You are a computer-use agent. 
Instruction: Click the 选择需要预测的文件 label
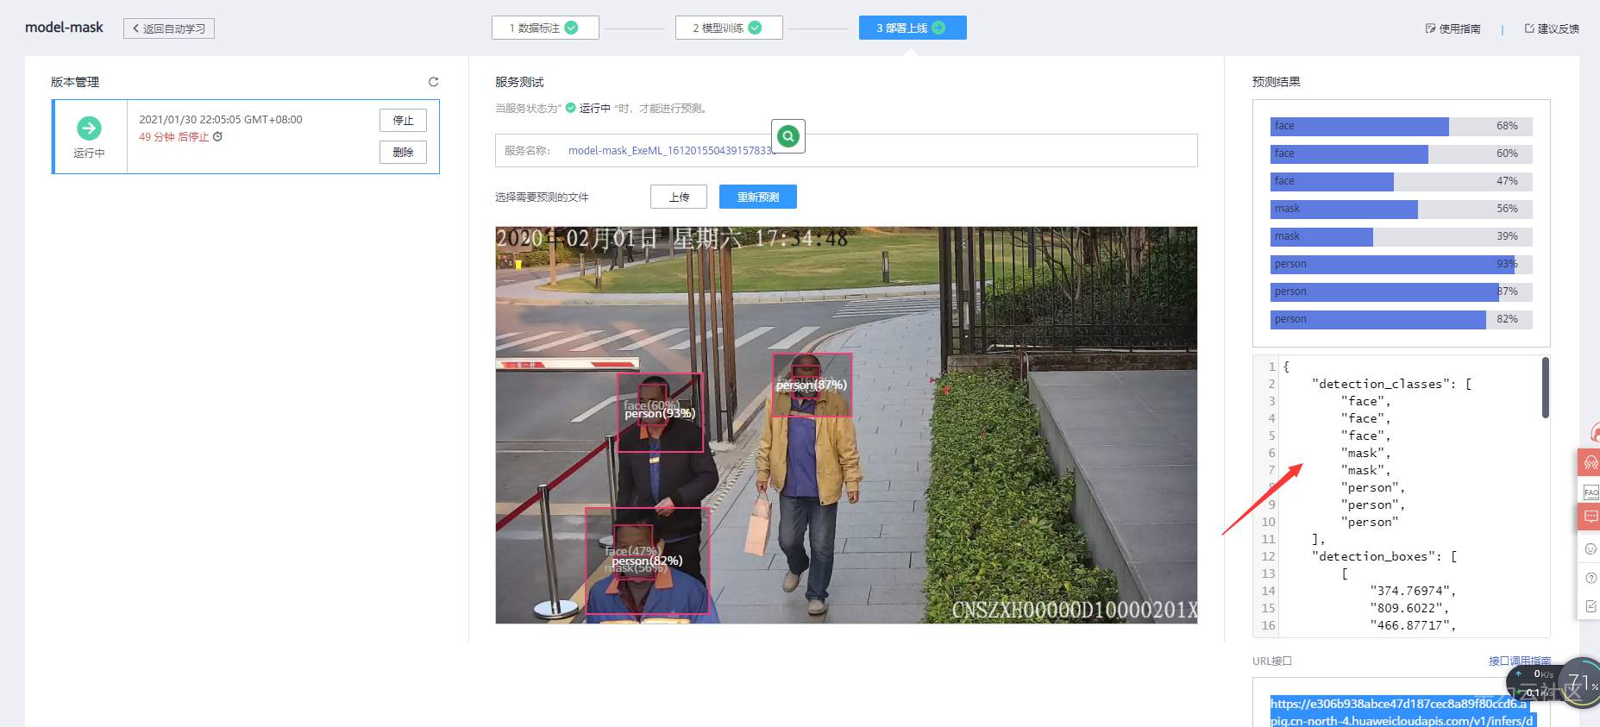tap(542, 197)
